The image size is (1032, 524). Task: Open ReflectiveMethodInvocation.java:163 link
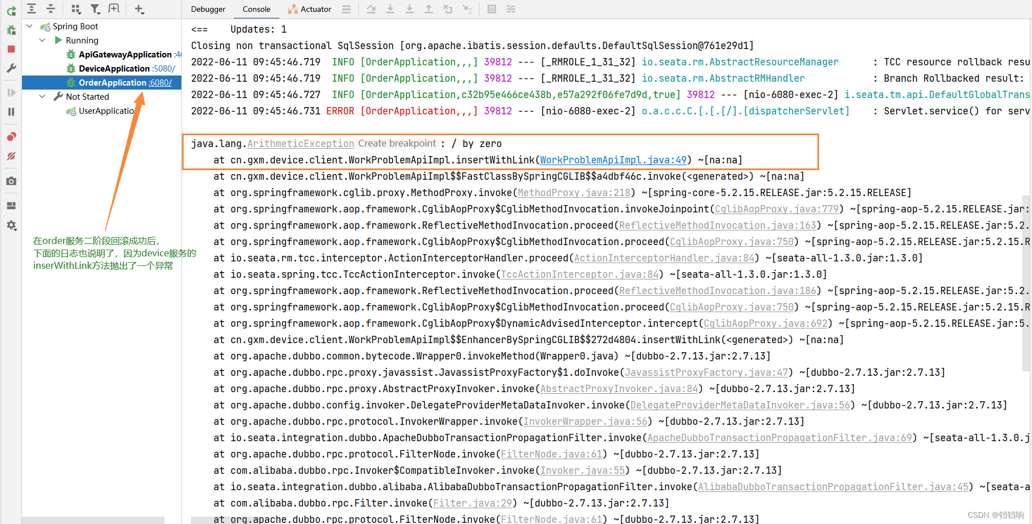point(718,225)
